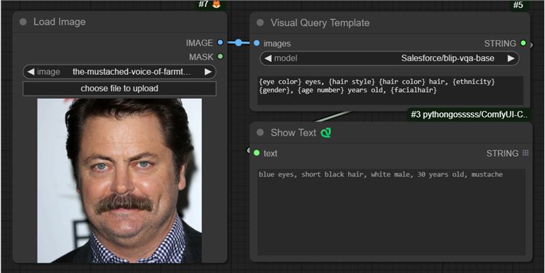This screenshot has width=545, height=273.
Task: Click the MASK output port
Action: click(x=219, y=57)
